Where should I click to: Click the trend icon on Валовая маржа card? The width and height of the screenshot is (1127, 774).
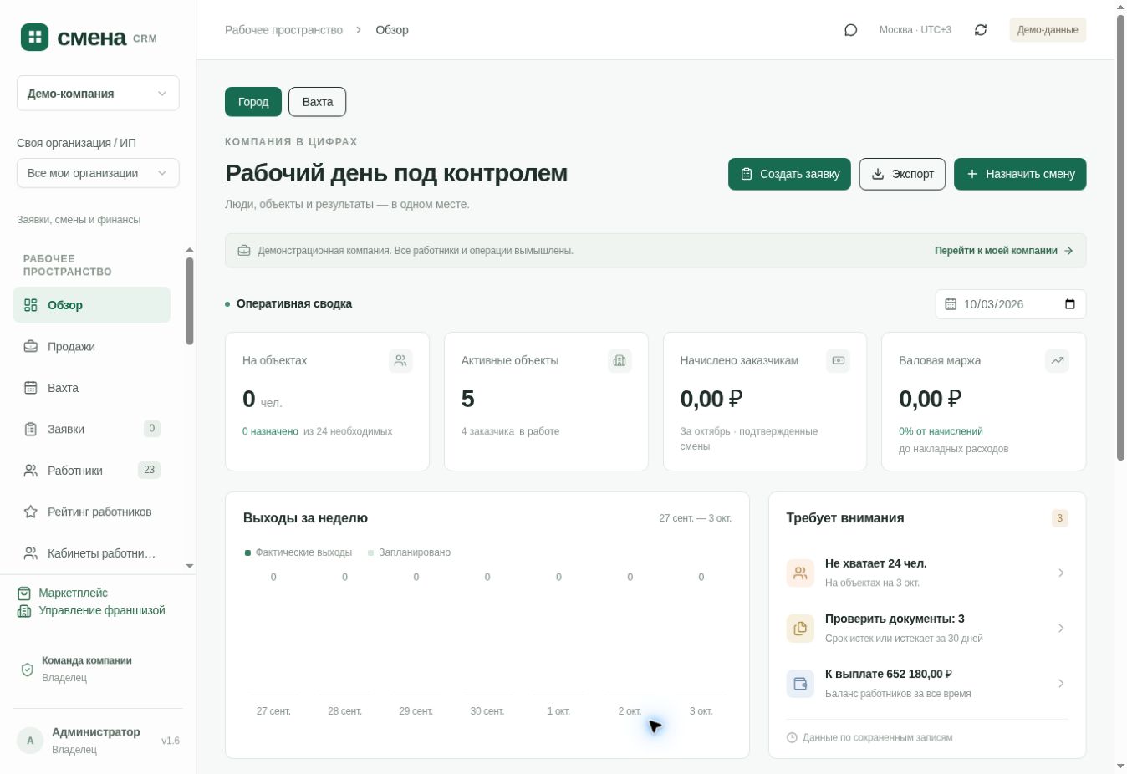[1058, 361]
